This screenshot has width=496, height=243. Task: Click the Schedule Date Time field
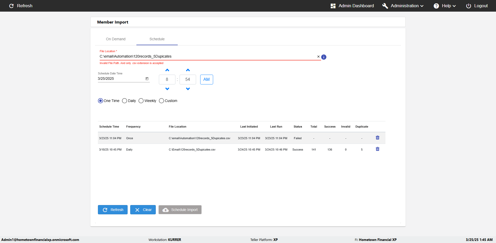click(x=121, y=79)
